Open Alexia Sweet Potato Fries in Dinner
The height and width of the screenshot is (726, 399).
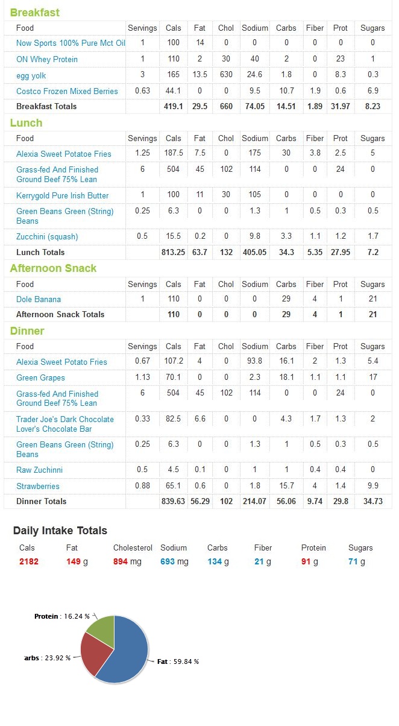(x=61, y=362)
